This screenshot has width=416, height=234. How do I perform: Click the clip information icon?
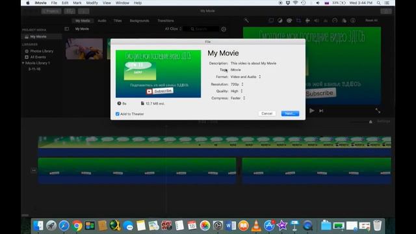pyautogui.click(x=353, y=20)
